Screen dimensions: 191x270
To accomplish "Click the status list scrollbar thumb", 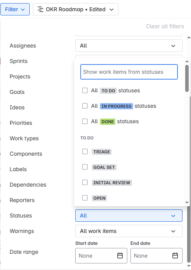I will tap(187, 78).
